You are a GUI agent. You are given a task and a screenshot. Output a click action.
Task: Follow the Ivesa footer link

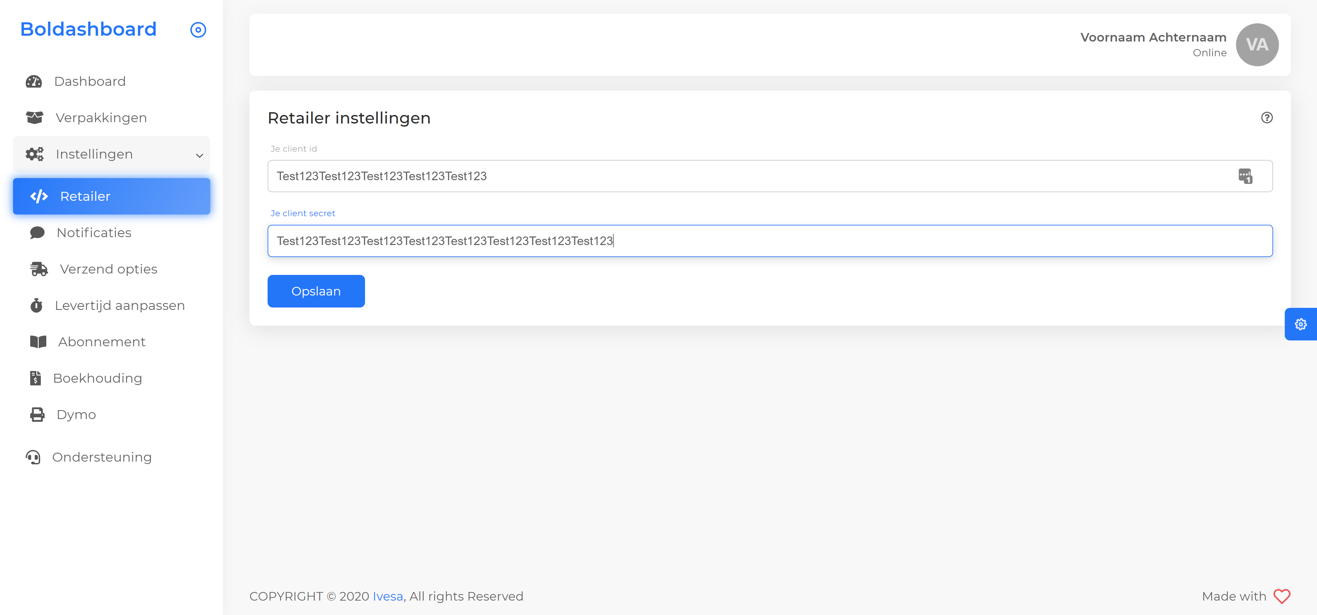(387, 596)
